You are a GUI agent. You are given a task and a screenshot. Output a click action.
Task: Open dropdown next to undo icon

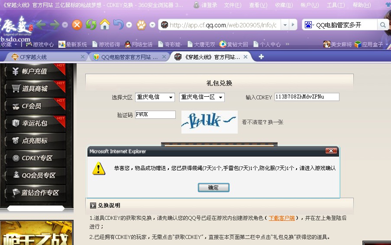(x=129, y=25)
